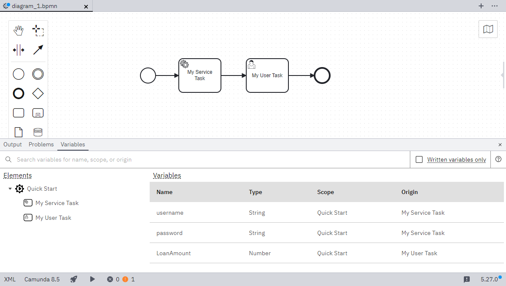The image size is (506, 286).
Task: Switch to the Output tab
Action: point(12,144)
